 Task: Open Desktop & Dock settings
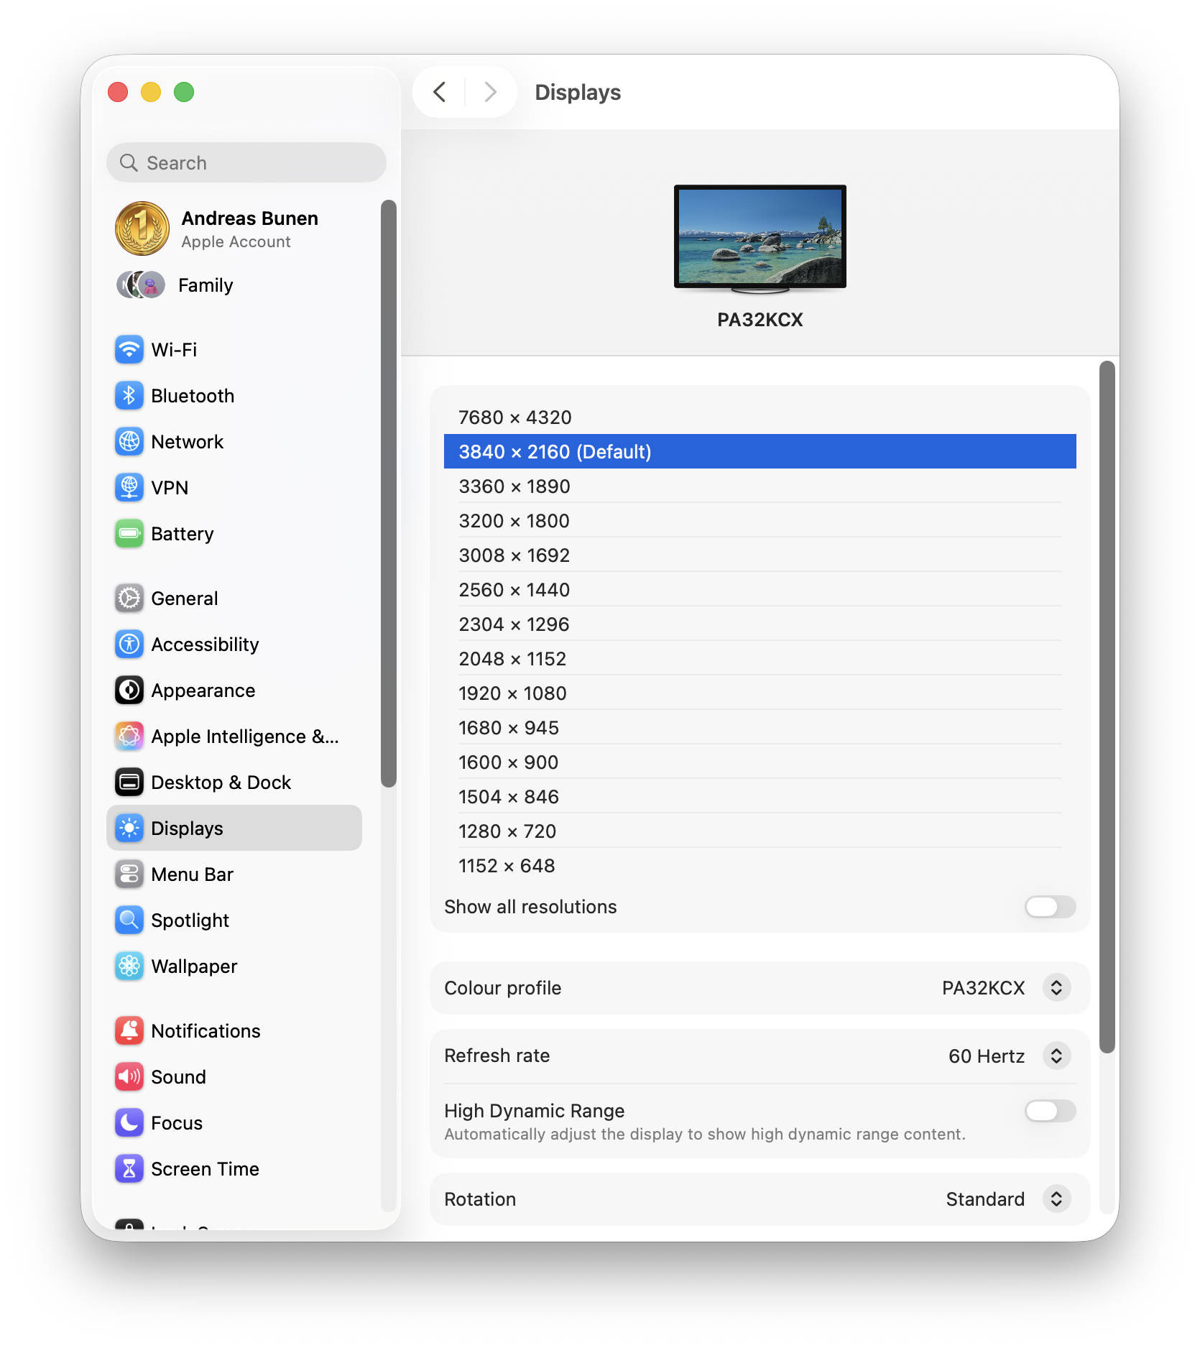[129, 782]
